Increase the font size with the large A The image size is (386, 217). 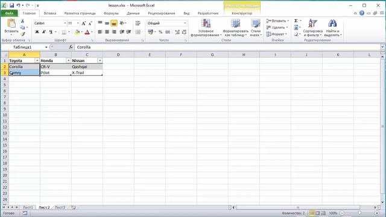[x=83, y=23]
